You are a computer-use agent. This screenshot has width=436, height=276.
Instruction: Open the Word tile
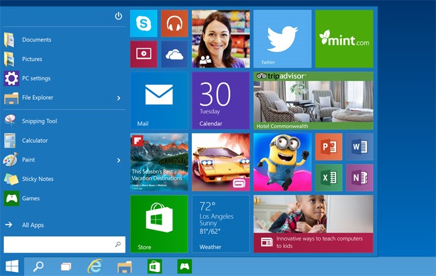[x=360, y=147]
